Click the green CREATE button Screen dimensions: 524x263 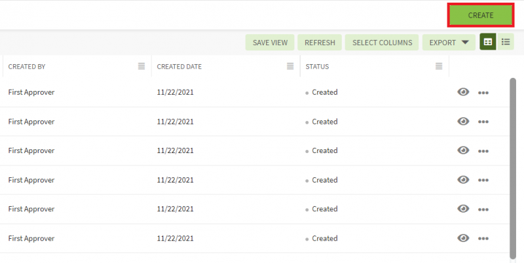480,15
